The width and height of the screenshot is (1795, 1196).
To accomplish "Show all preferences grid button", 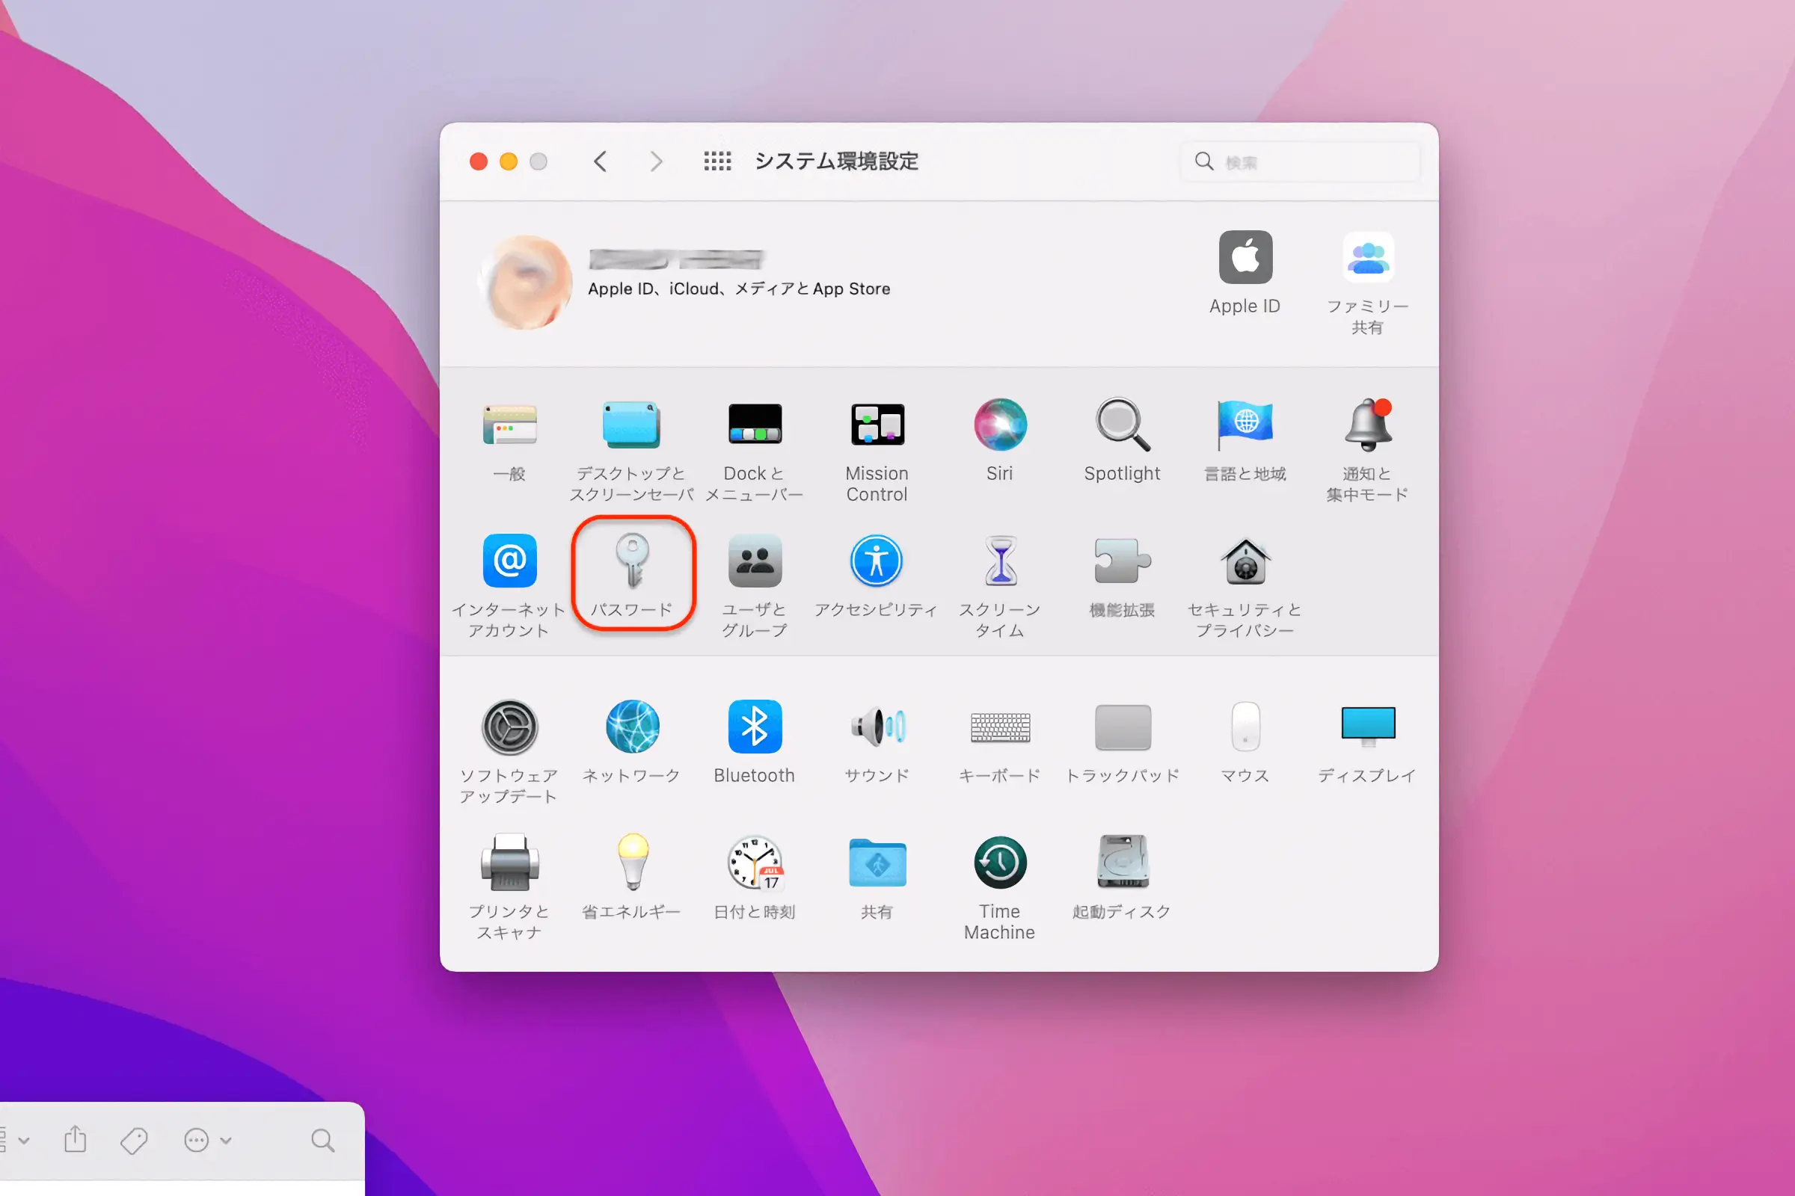I will point(717,161).
